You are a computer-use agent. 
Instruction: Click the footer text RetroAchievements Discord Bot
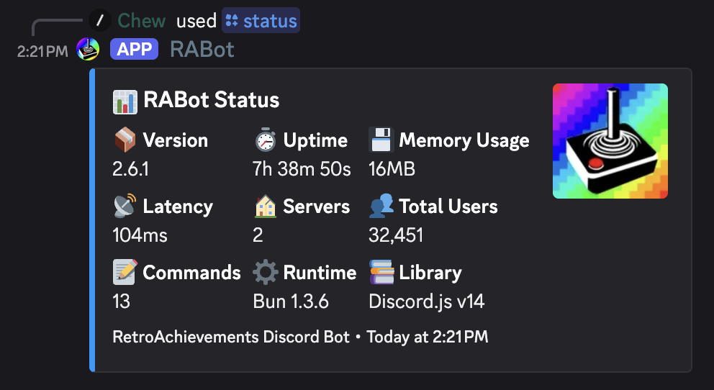click(x=231, y=337)
